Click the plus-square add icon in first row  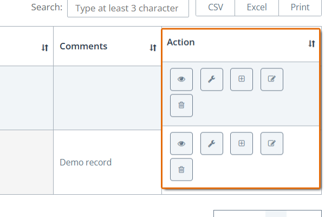242,79
